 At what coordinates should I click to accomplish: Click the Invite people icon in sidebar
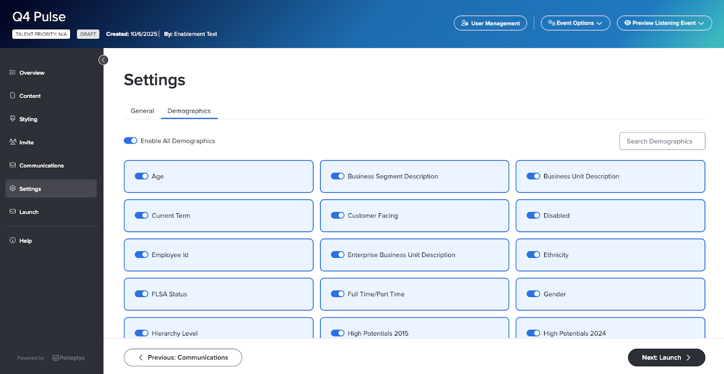pos(13,142)
